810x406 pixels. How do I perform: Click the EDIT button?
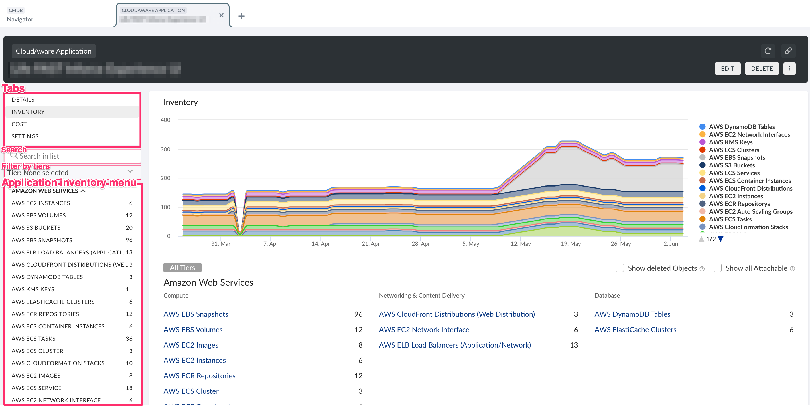[728, 68]
